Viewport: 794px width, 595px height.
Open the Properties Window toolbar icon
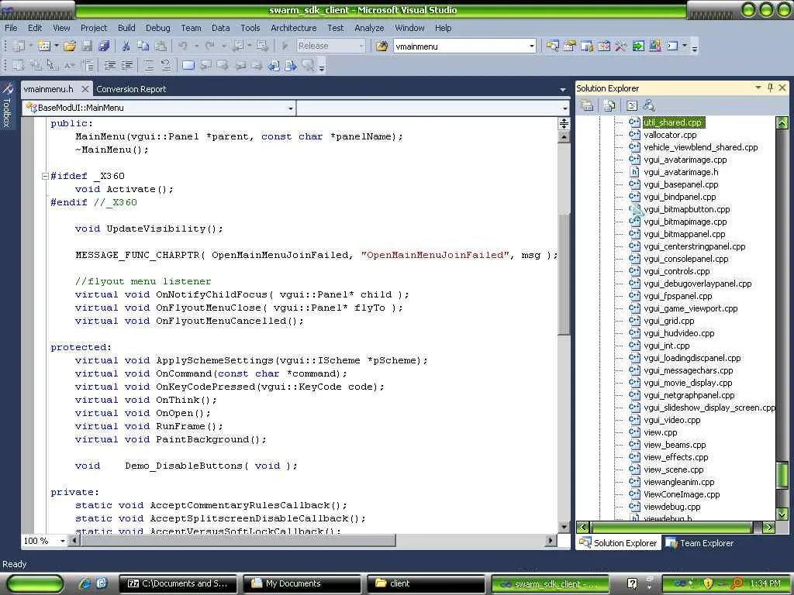(570, 46)
